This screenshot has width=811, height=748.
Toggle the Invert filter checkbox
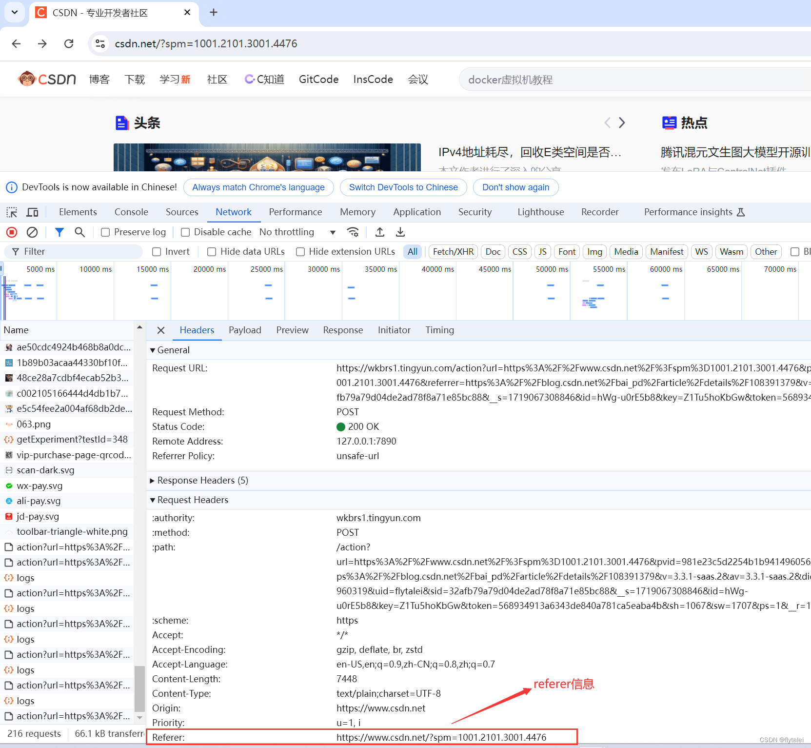157,252
